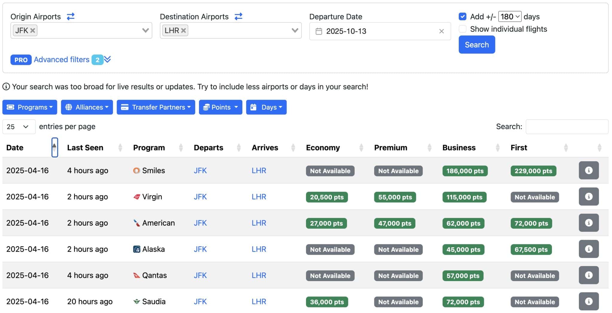This screenshot has height=313, width=612.
Task: Open the LHR arrival link on the Alaska row
Action: 259,249
